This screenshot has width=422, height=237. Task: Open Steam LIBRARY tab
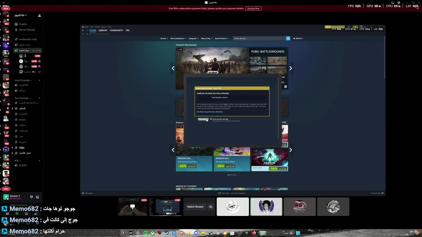(103, 30)
